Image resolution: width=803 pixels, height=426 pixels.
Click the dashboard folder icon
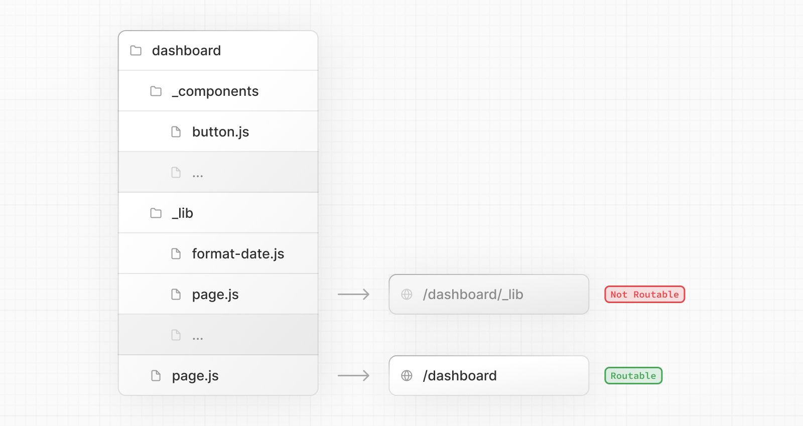pos(136,51)
